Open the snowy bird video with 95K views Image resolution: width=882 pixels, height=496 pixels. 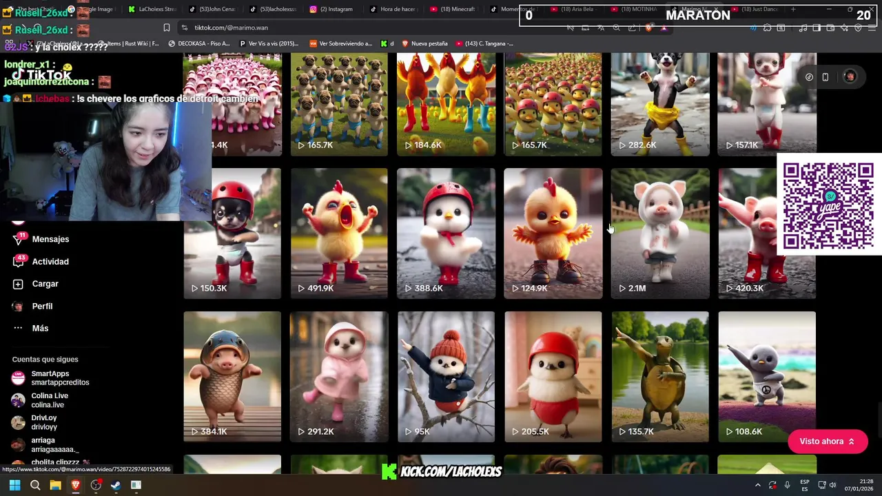(446, 377)
